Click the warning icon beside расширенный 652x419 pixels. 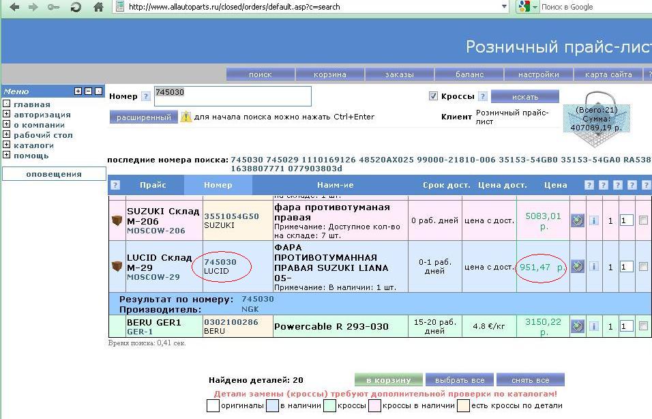click(x=186, y=117)
